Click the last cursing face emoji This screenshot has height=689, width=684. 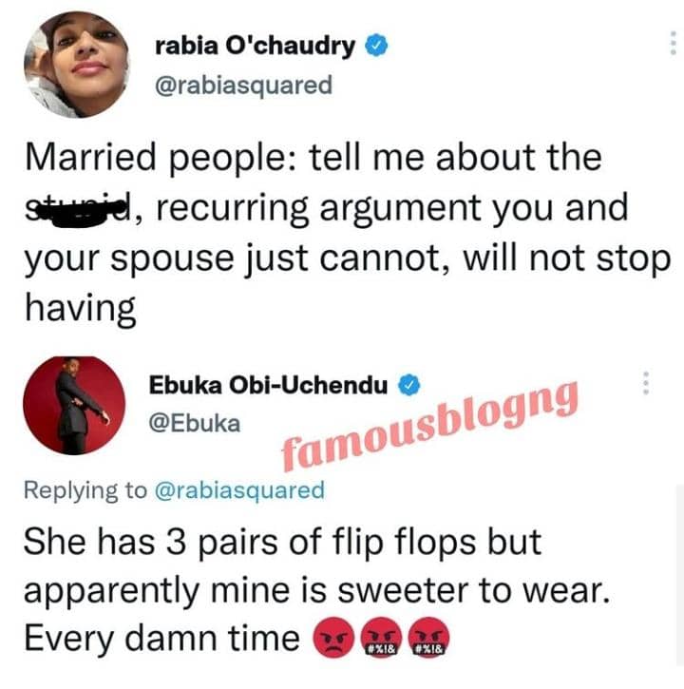coord(428,638)
